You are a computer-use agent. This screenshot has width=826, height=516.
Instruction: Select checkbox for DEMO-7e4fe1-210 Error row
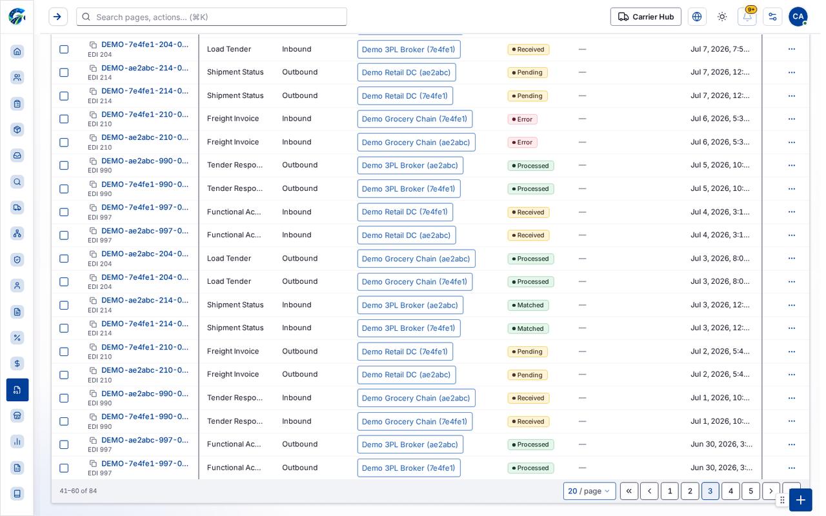[x=64, y=119]
